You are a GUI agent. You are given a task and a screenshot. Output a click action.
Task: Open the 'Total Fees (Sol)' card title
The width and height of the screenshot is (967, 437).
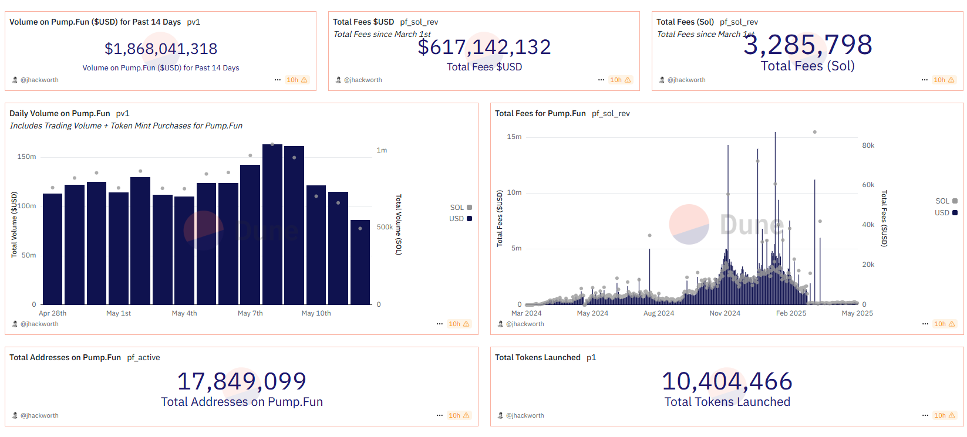click(685, 22)
